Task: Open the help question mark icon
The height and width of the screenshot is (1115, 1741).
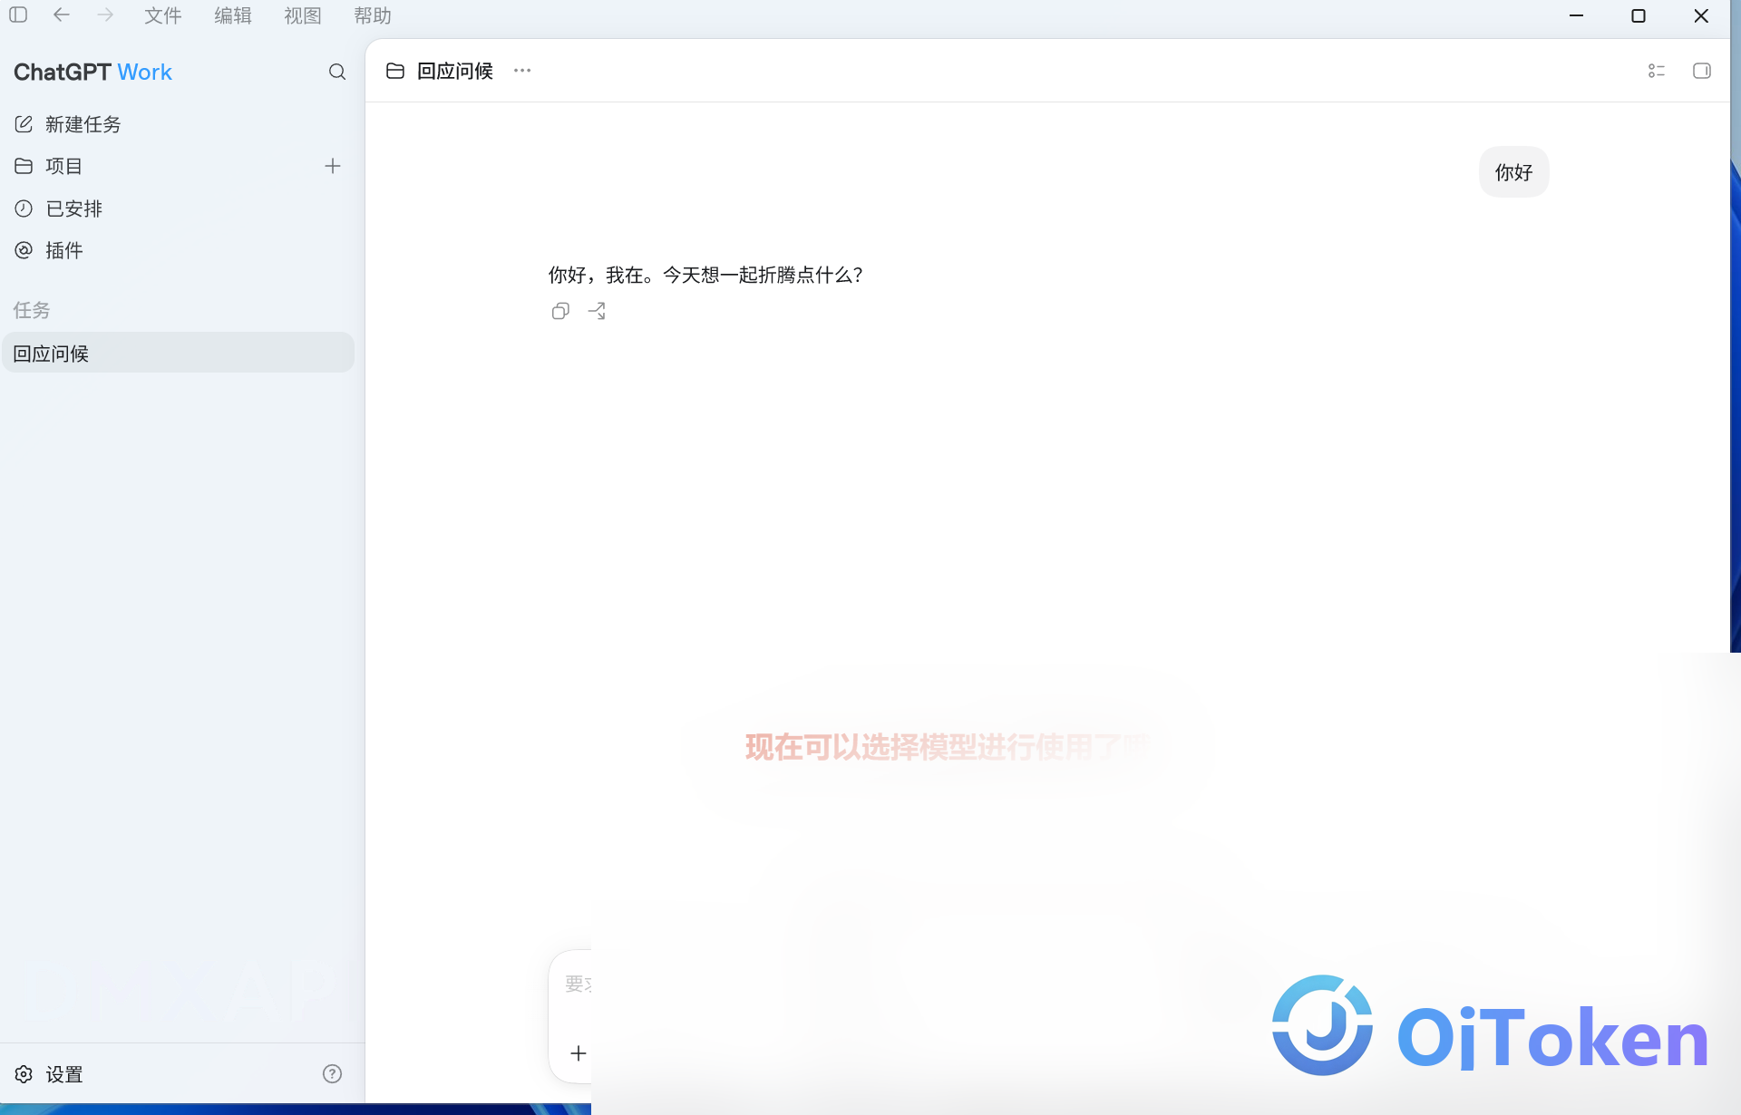Action: (x=333, y=1074)
